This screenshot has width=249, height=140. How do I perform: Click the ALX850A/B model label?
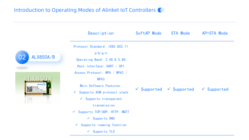pos(43,57)
